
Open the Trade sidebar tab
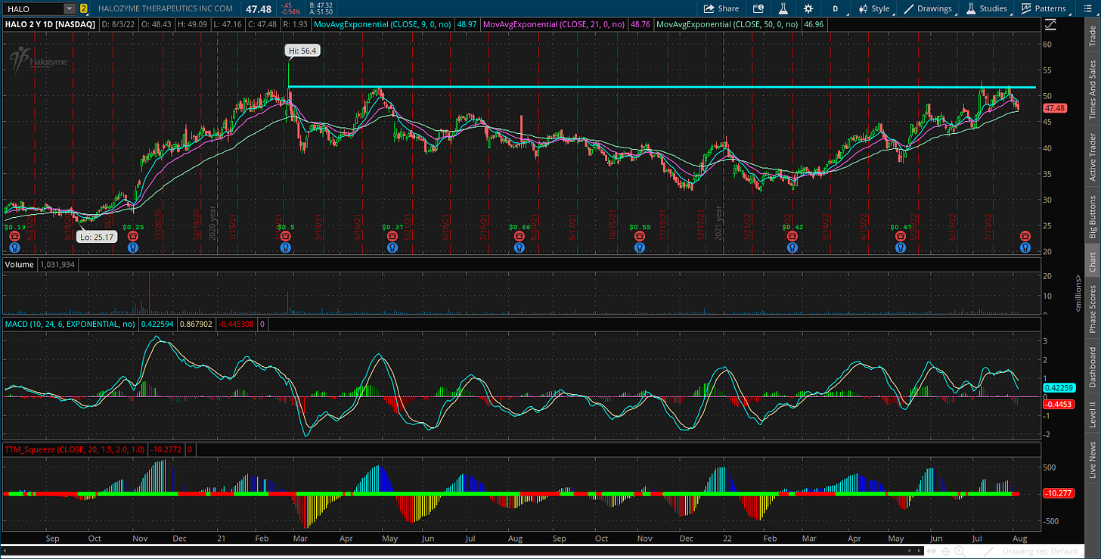pos(1091,36)
